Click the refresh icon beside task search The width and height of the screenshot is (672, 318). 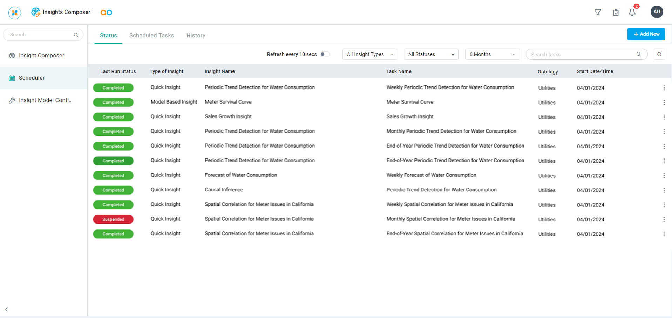coord(659,54)
